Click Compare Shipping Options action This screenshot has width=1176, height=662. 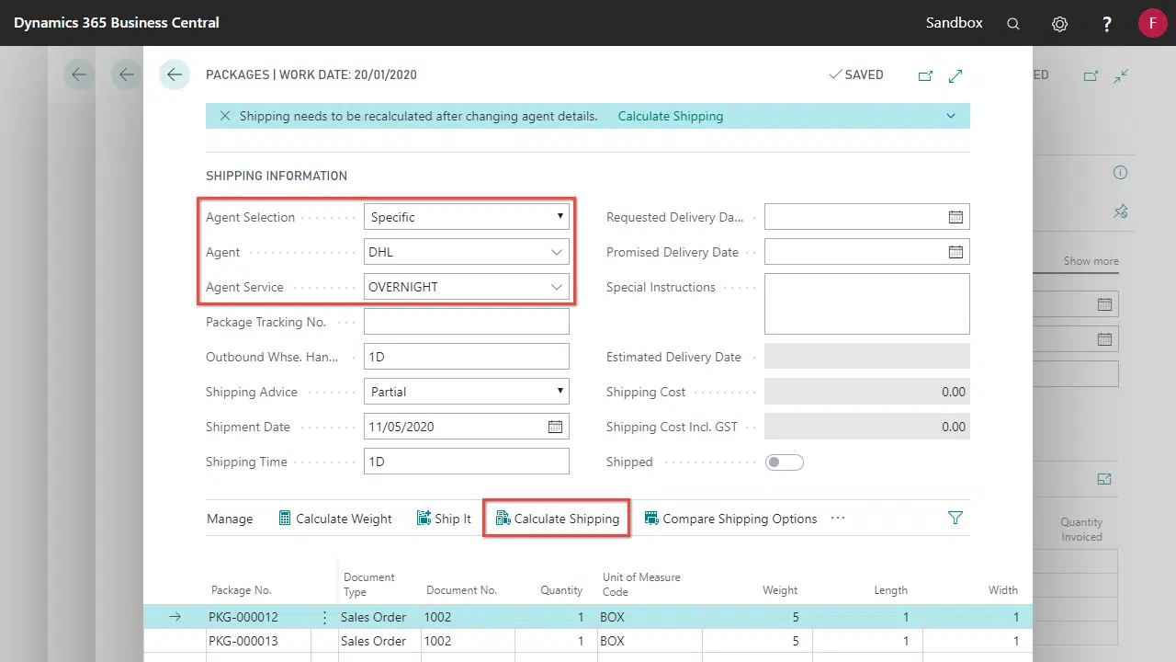click(x=730, y=519)
